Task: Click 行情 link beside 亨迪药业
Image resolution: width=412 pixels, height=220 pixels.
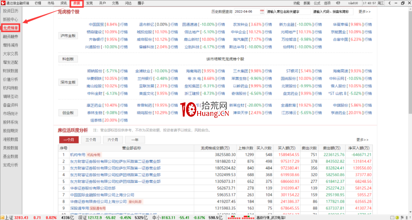Action: pyautogui.click(x=368, y=113)
